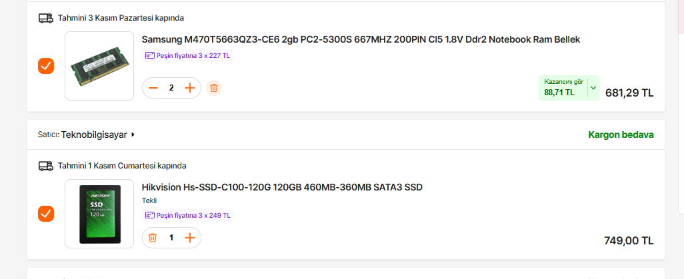This screenshot has height=279, width=684.
Task: Uncheck the Samsung RAM item checkbox
Action: (46, 66)
